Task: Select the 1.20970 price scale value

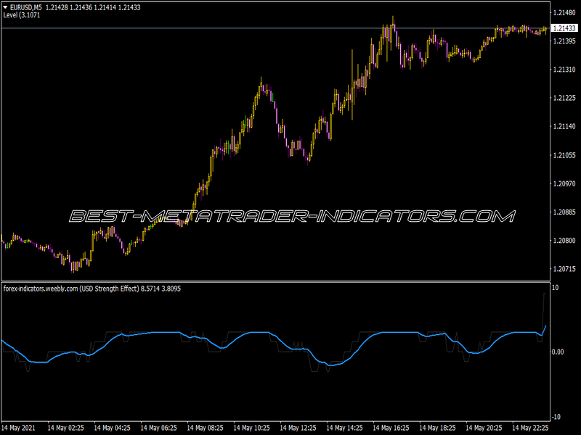Action: (x=564, y=184)
